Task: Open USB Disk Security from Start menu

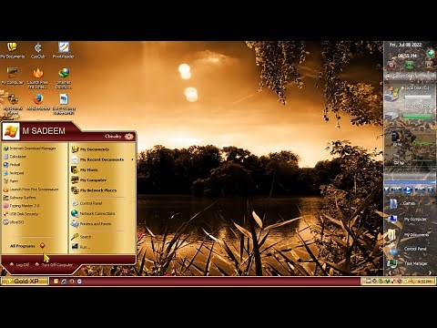Action: click(x=21, y=214)
